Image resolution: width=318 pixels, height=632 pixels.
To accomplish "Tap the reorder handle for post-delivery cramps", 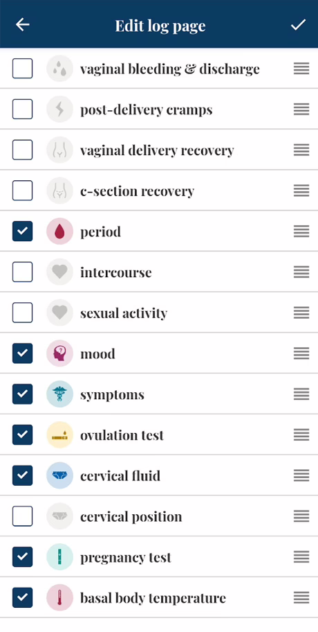I will (301, 109).
